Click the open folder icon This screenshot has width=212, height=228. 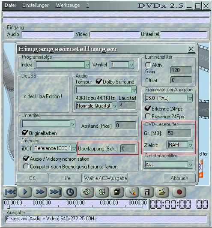pyautogui.click(x=162, y=192)
